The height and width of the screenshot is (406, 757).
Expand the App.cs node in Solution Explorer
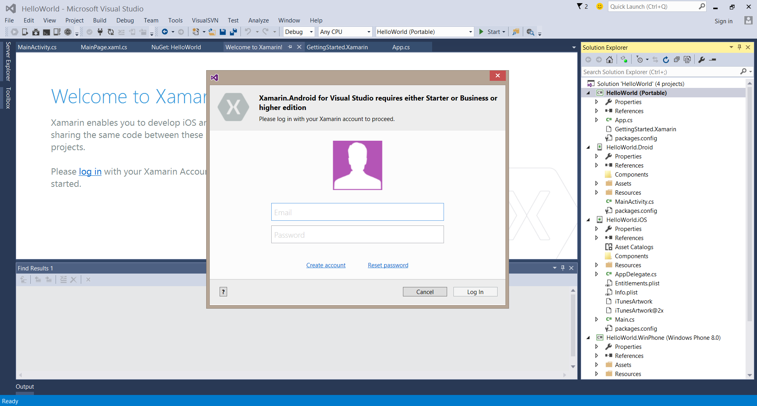[597, 120]
